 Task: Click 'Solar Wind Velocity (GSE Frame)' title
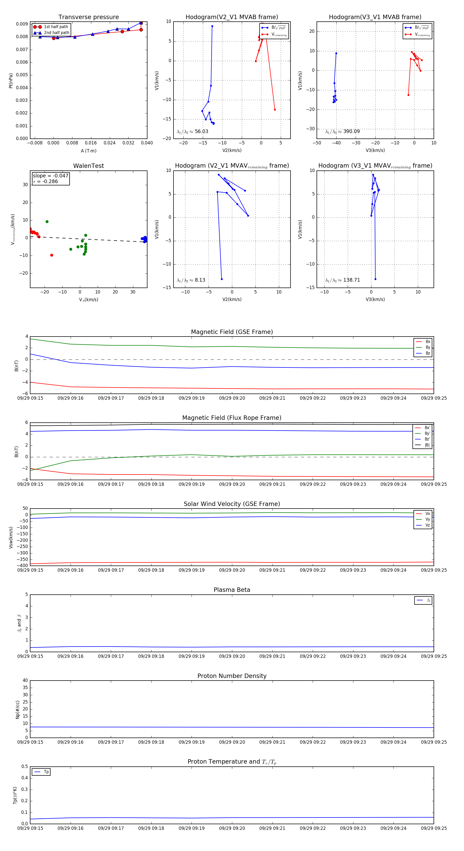pyautogui.click(x=232, y=504)
